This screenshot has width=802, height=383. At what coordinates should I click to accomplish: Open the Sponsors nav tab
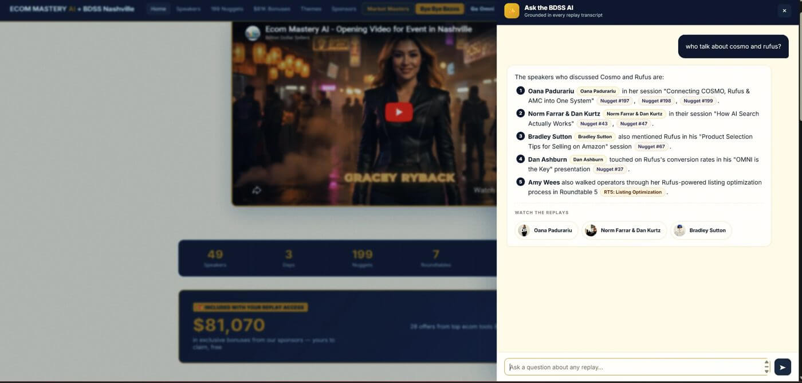tap(344, 9)
